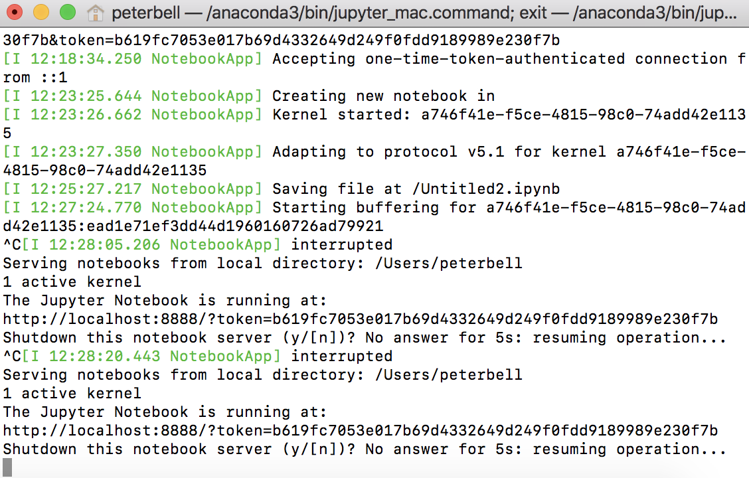The image size is (749, 478).
Task: Click the terminal cursor block at bottom
Action: 7,467
